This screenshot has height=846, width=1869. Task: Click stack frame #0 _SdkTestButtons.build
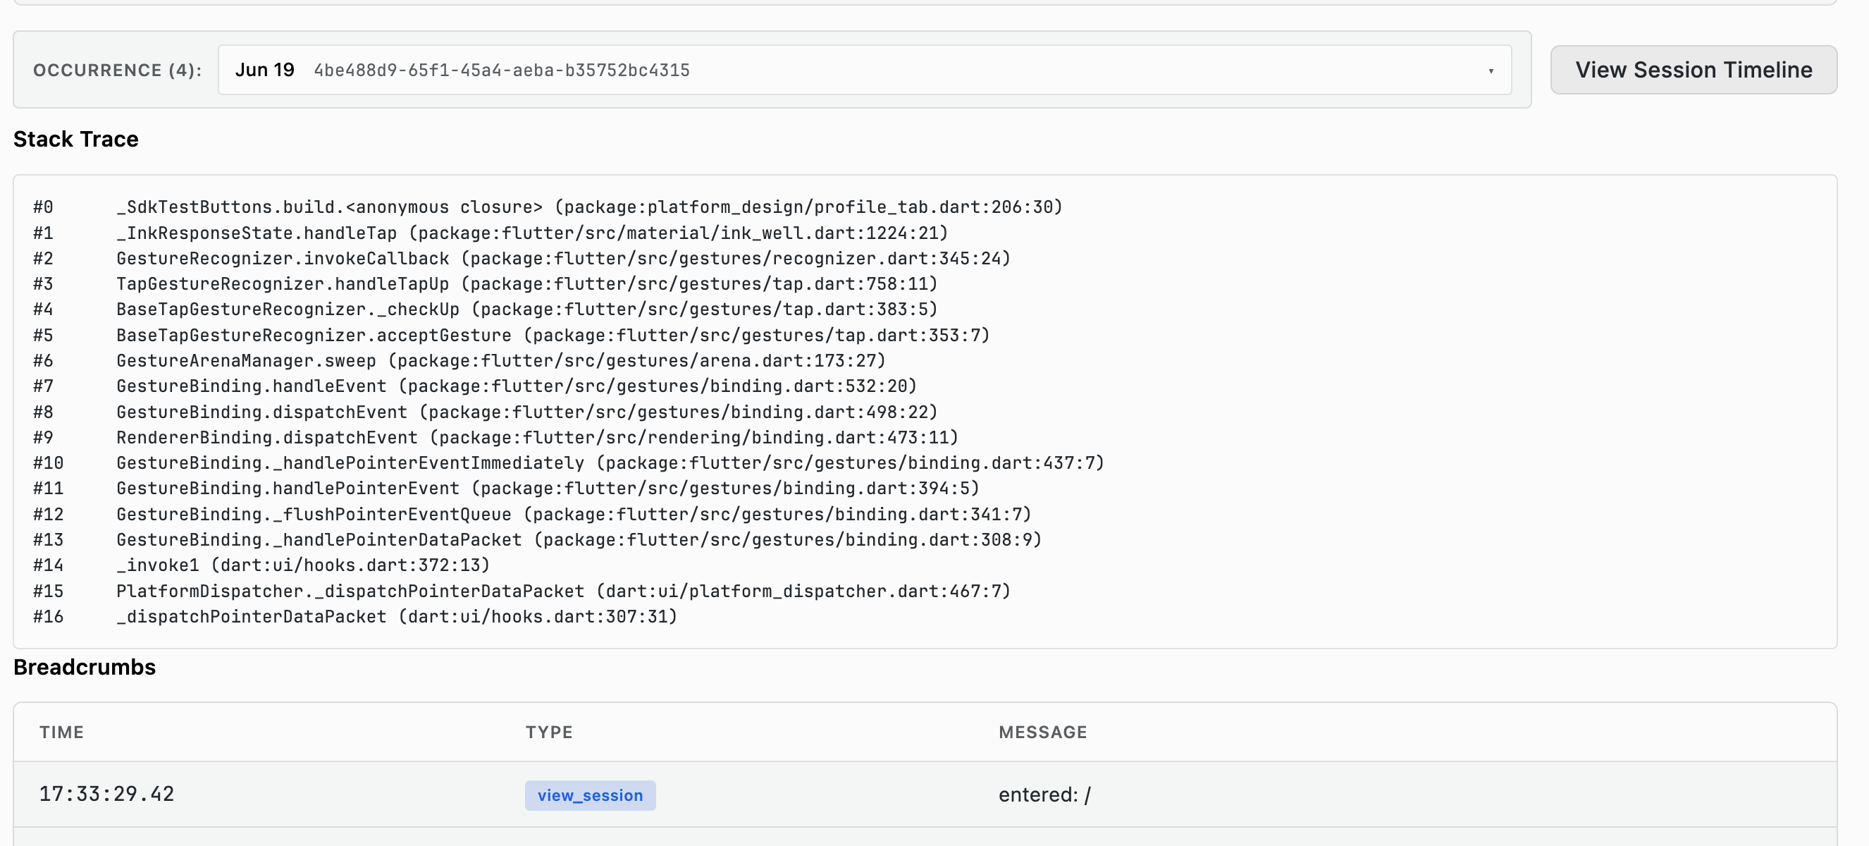[x=548, y=207]
